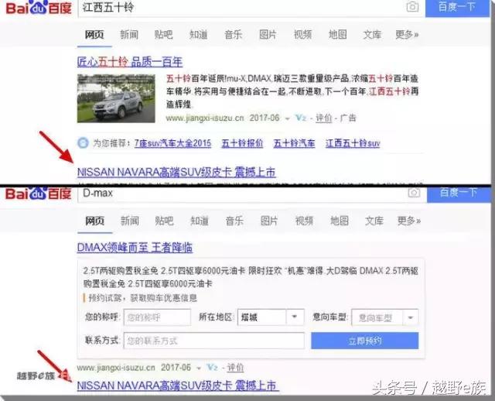The image size is (495, 401).
Task: Click the Baidu logo beside D-max search
Action: click(39, 194)
